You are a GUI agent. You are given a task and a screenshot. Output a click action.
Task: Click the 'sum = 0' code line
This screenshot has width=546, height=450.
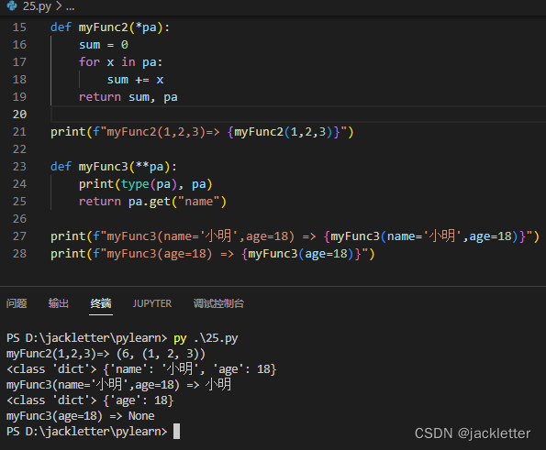[x=104, y=45]
